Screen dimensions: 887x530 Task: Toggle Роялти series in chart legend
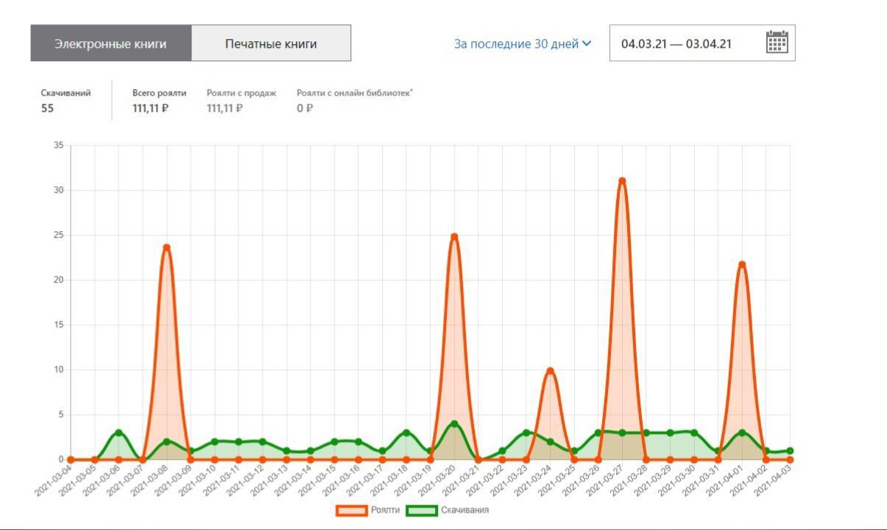click(386, 510)
